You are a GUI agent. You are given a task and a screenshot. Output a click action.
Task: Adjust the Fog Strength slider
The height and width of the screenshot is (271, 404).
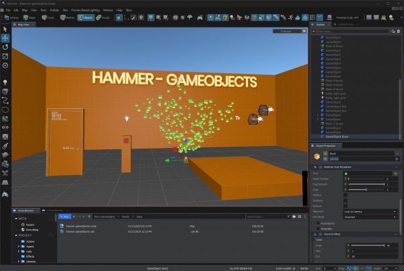click(366, 184)
